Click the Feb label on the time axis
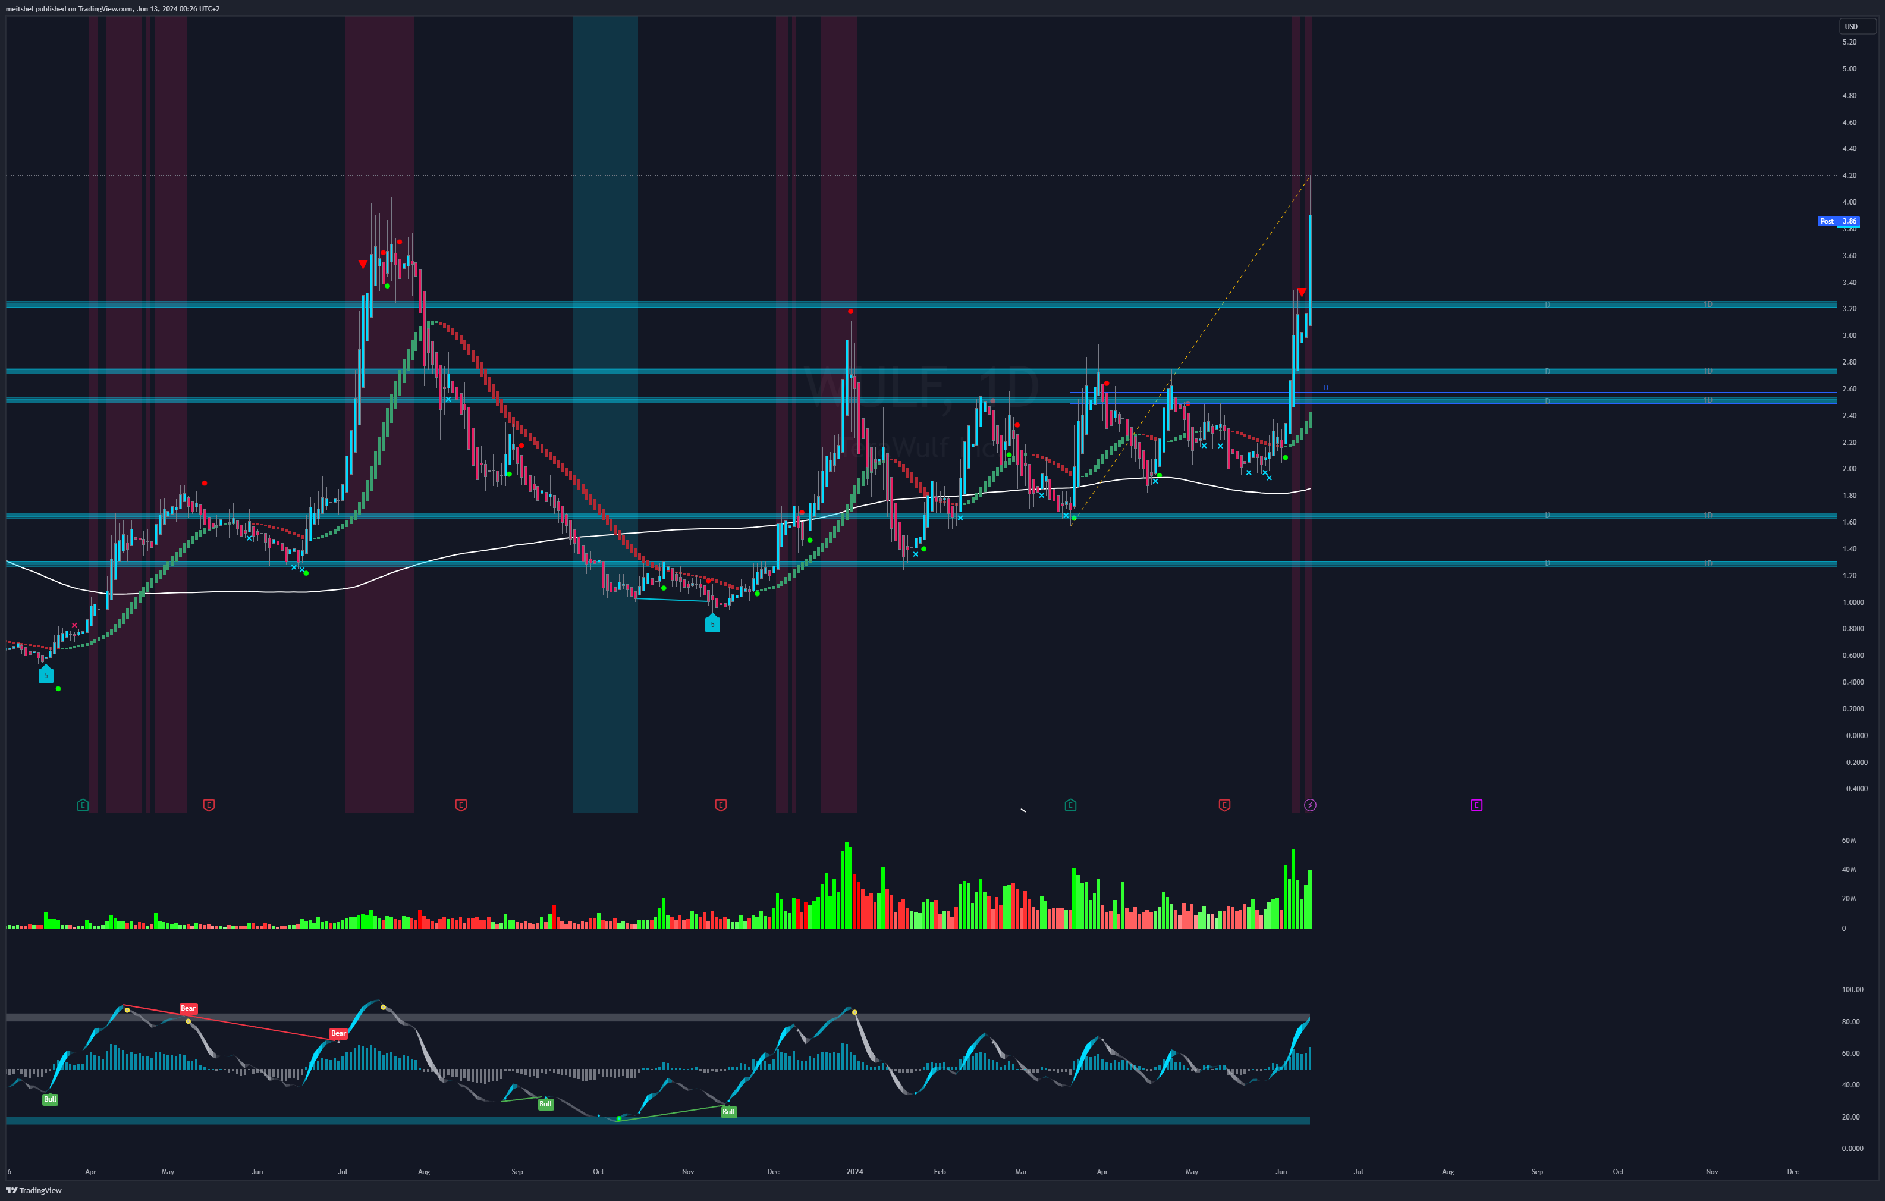The height and width of the screenshot is (1201, 1885). click(x=940, y=1172)
